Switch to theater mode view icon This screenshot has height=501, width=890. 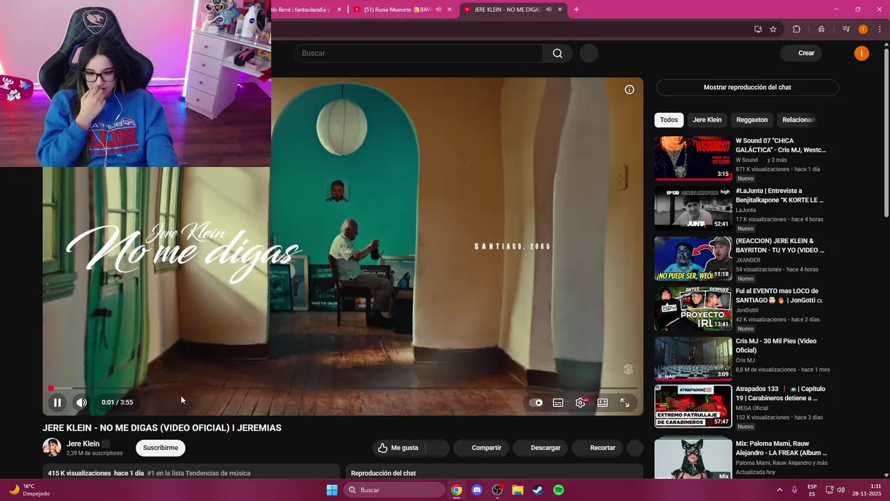[x=603, y=402]
